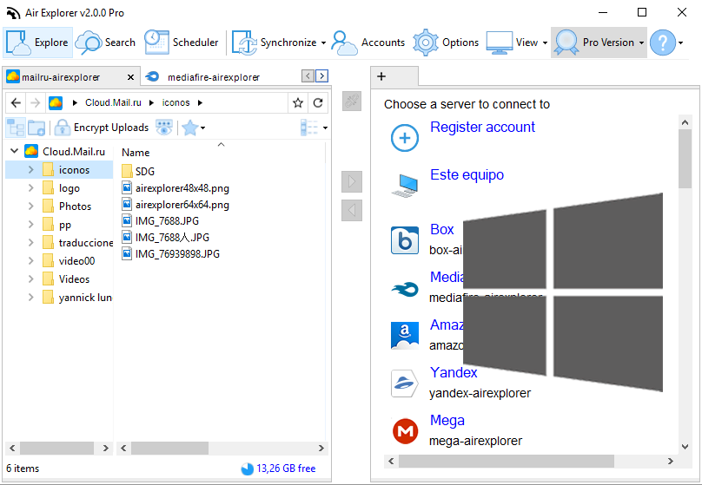Toggle Encrypt Uploads
The height and width of the screenshot is (485, 702).
[x=101, y=128]
